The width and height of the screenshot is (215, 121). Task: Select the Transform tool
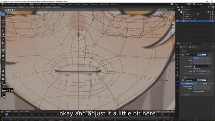[x=3, y=34]
